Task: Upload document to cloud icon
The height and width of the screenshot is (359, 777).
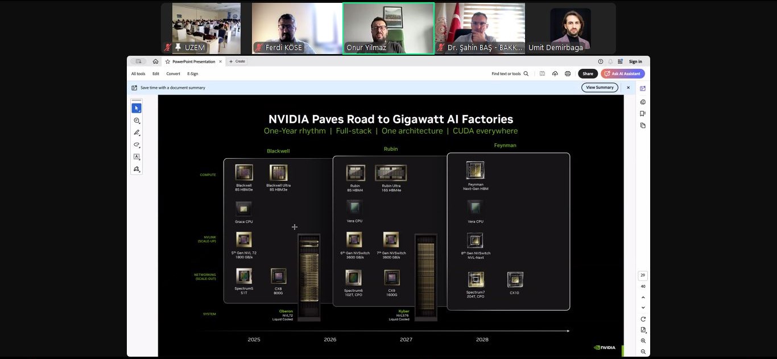Action: coord(555,73)
